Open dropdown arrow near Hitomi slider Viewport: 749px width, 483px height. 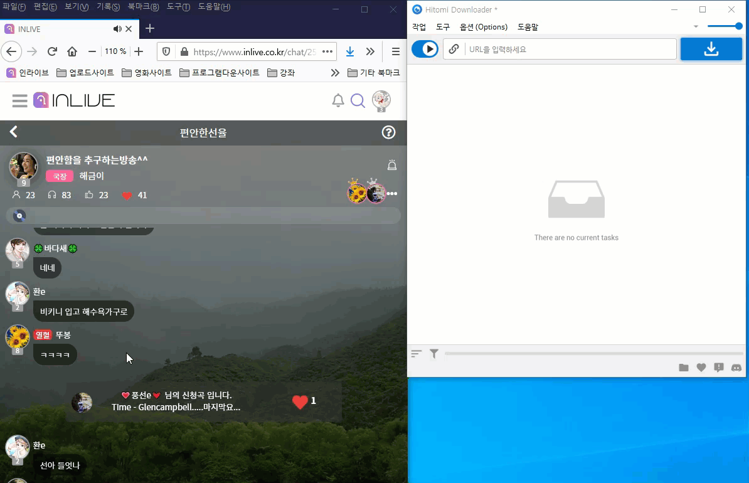point(696,26)
